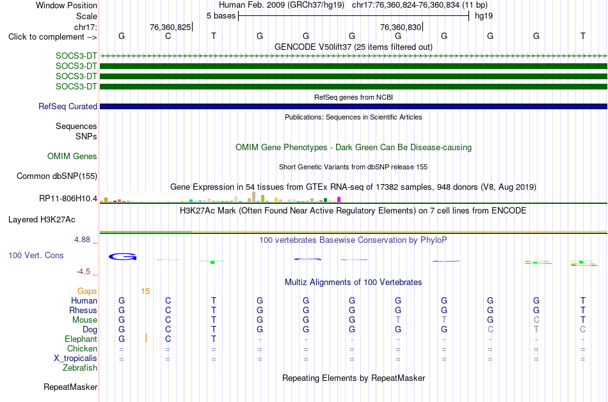Click the SOCS3-DT transcript line with arrowheads
This screenshot has height=402, width=608.
point(353,56)
